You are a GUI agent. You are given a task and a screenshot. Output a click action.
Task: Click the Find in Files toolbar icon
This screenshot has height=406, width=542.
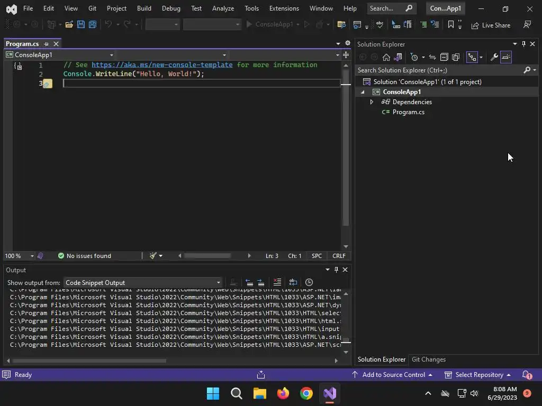click(341, 24)
